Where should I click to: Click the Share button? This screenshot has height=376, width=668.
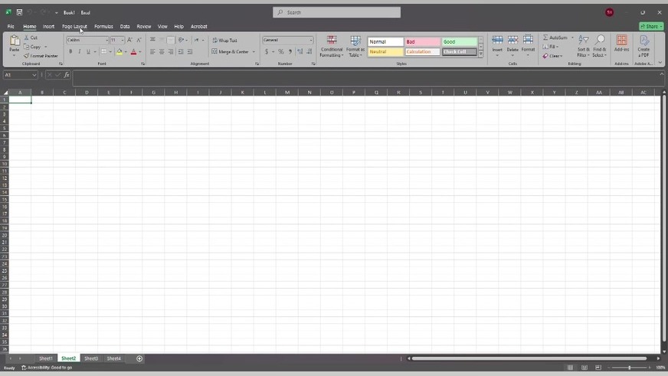point(651,26)
